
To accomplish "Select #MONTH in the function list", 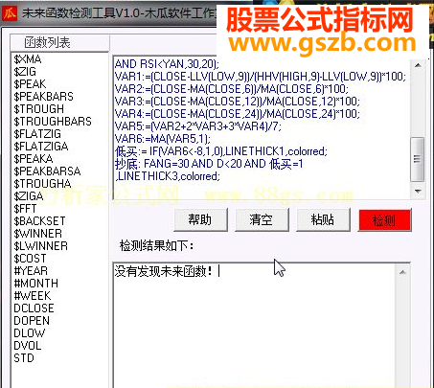I will tap(36, 284).
